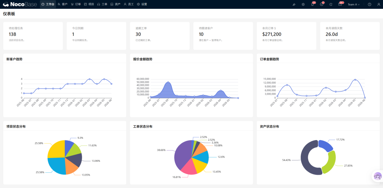The height and width of the screenshot is (188, 383).
Task: Click the 待处理任务 138 card
Action: coord(33,36)
